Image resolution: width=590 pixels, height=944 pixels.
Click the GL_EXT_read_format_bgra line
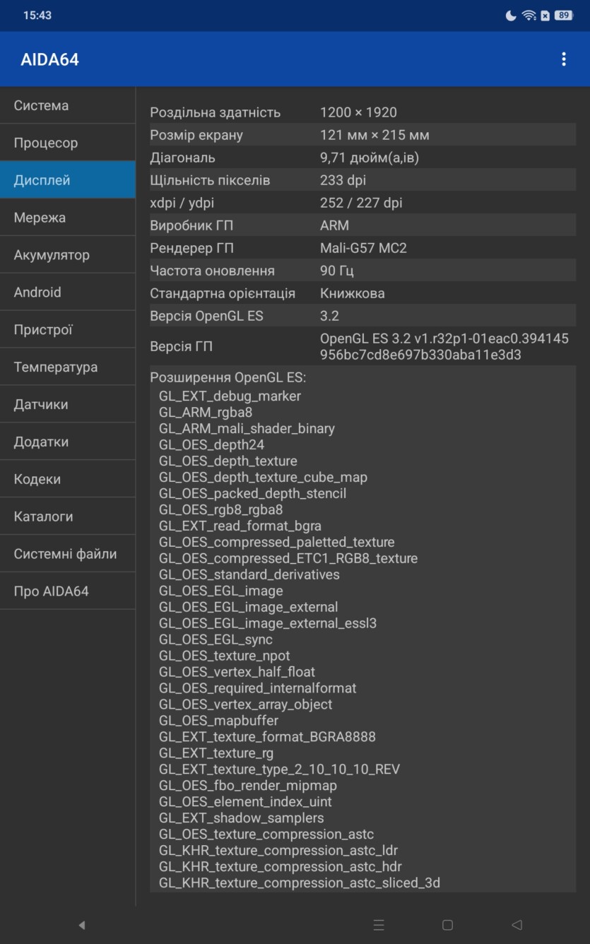[x=240, y=526]
